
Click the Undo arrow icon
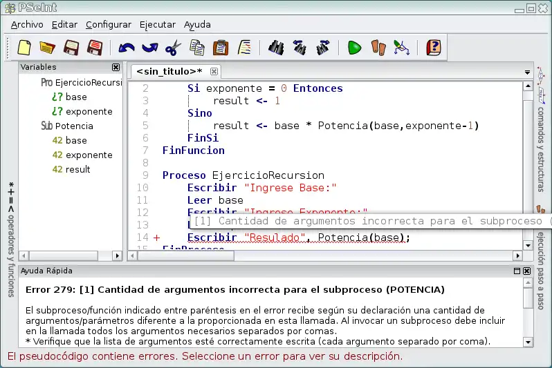click(127, 48)
